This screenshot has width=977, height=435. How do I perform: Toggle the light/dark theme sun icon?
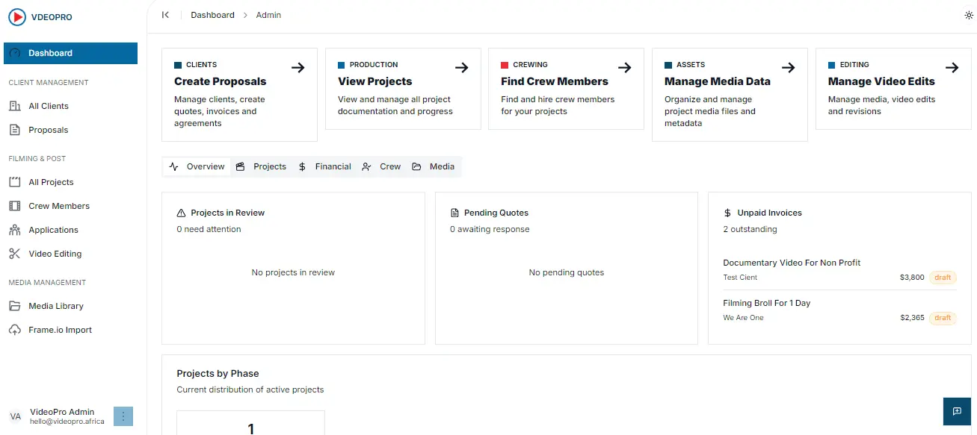(969, 15)
